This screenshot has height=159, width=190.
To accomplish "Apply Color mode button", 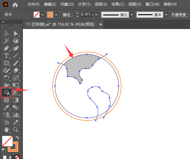I will click(x=5, y=157).
